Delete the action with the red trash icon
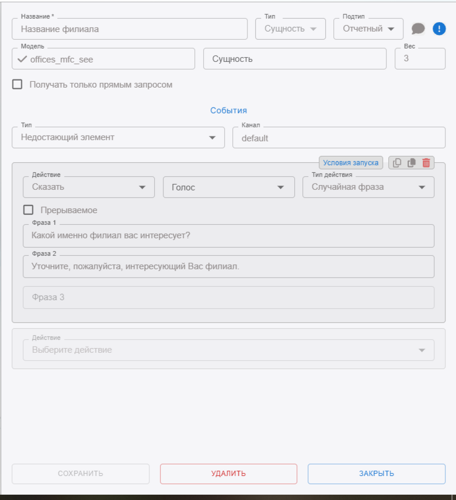Screen dimensions: 456x500 point(426,163)
